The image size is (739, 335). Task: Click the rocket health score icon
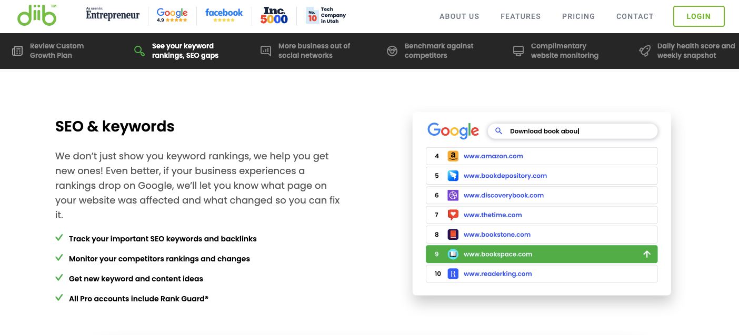645,51
